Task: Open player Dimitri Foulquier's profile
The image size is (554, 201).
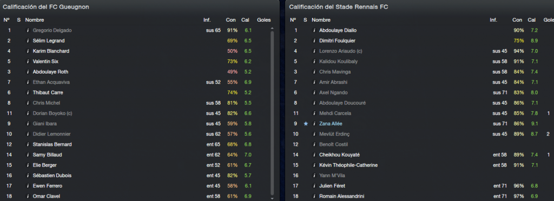Action: [337, 41]
